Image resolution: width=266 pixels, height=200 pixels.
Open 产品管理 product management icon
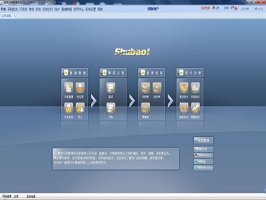pyautogui.click(x=69, y=88)
